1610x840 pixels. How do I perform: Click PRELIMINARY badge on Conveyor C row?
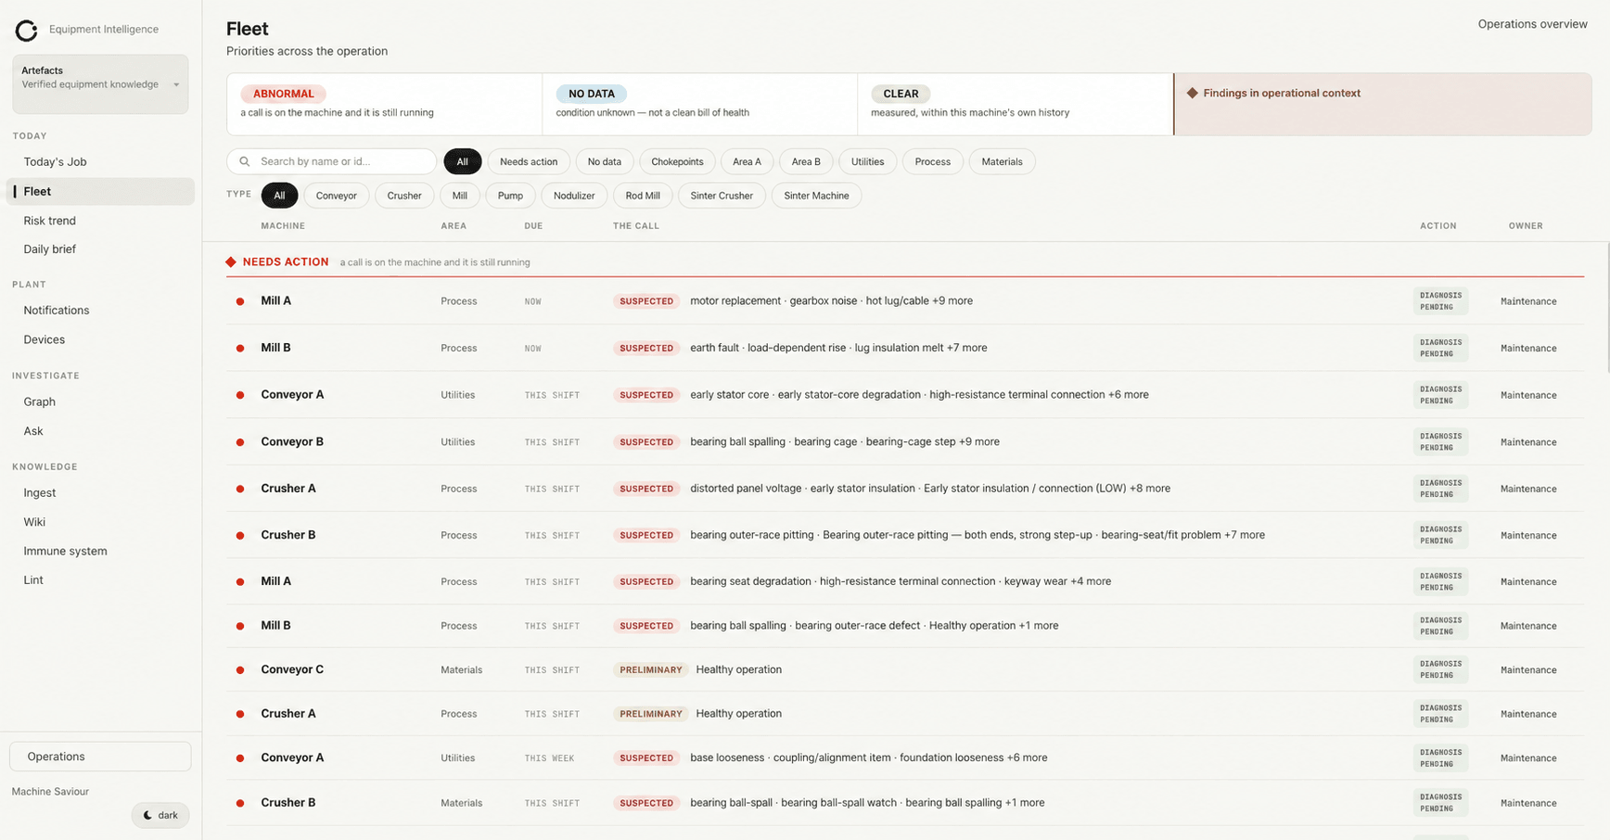click(651, 670)
